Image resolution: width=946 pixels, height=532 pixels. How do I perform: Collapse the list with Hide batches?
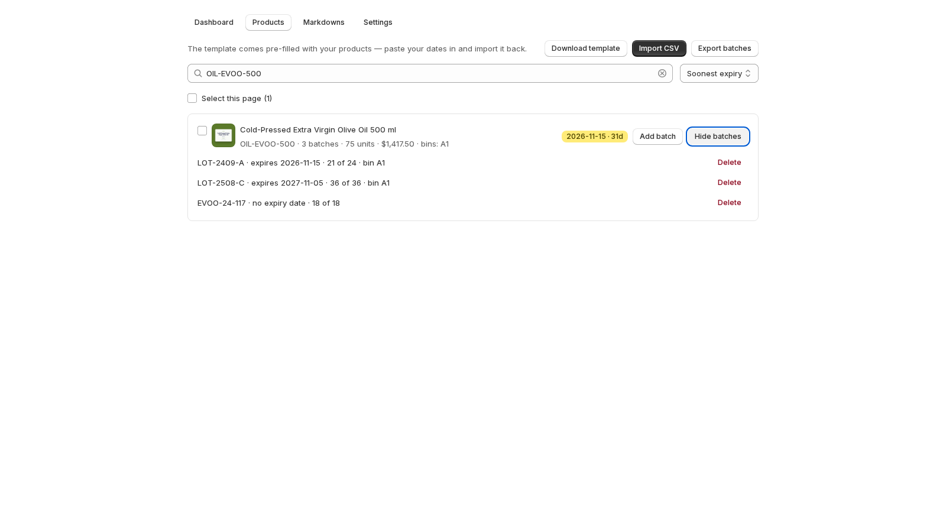pyautogui.click(x=718, y=137)
